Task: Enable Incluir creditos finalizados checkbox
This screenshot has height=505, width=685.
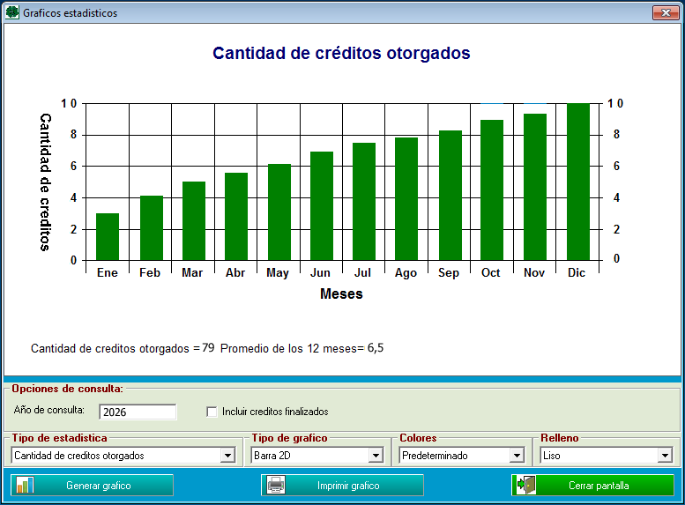Action: point(212,412)
